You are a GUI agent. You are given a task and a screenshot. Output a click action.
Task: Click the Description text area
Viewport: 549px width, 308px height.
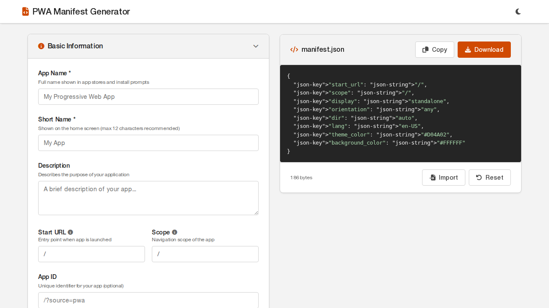click(148, 198)
